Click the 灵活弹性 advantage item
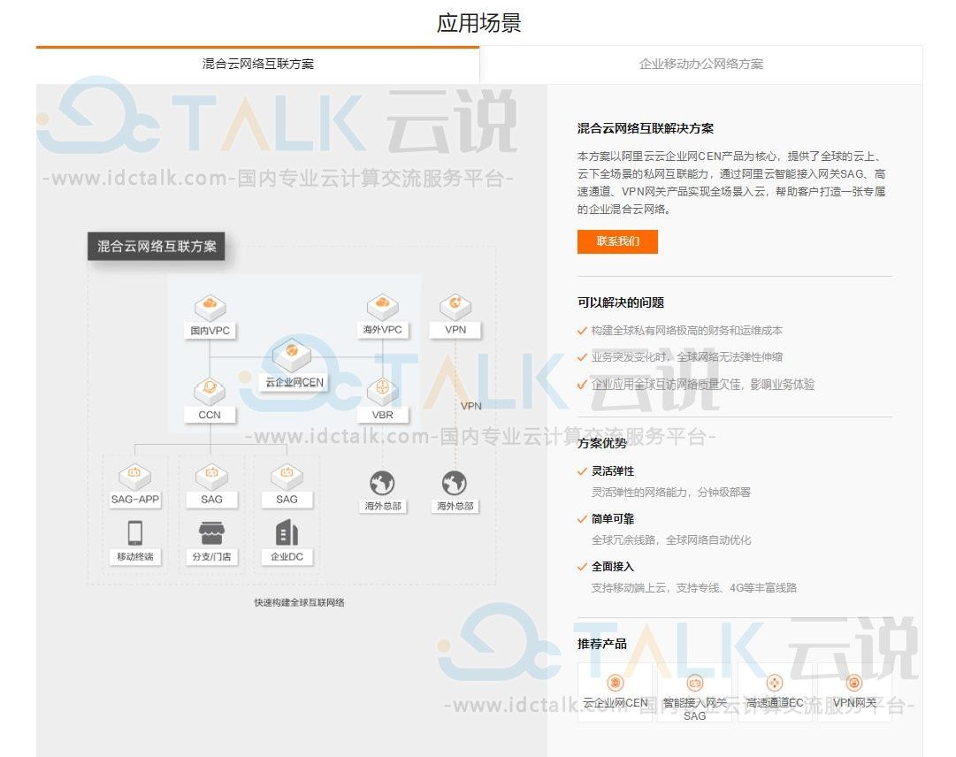This screenshot has width=956, height=757. 613,471
